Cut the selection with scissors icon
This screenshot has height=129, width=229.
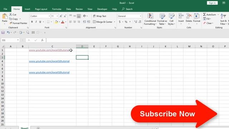coord(10,14)
